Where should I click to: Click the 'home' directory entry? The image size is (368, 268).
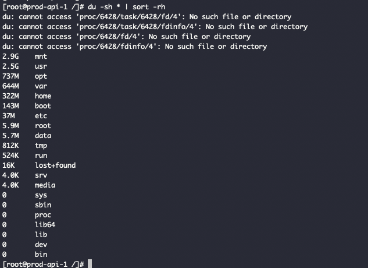(x=43, y=96)
